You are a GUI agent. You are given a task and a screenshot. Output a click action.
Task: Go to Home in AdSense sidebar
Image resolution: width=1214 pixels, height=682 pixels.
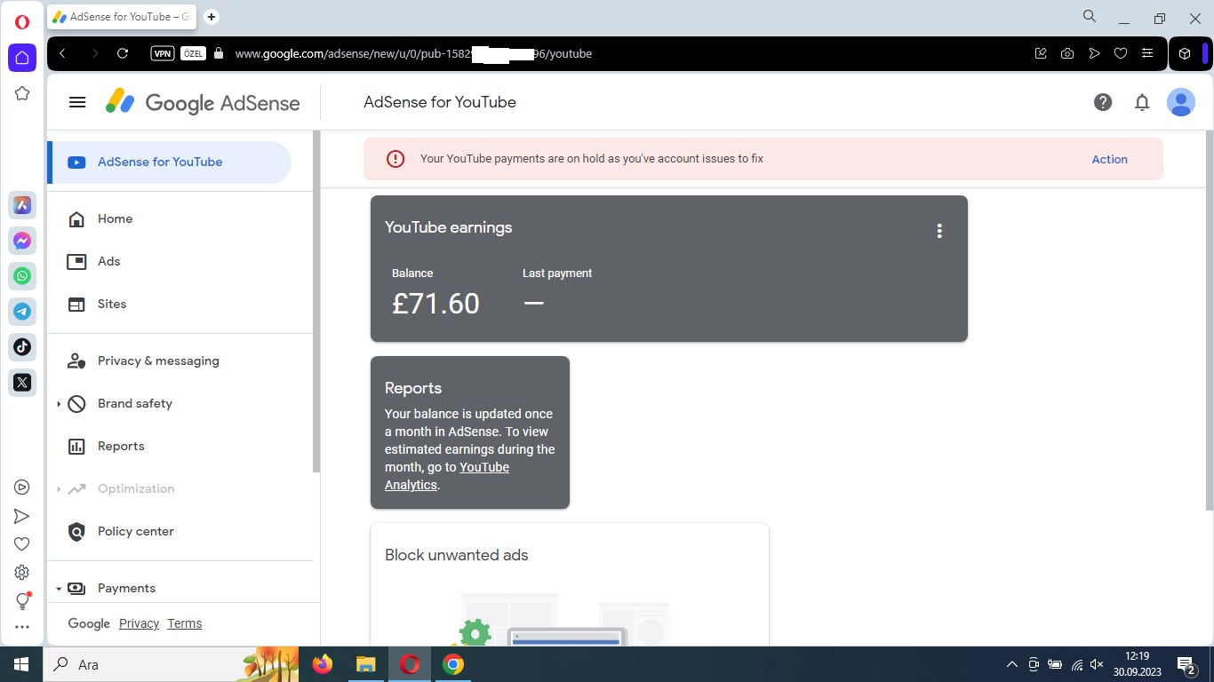[115, 219]
